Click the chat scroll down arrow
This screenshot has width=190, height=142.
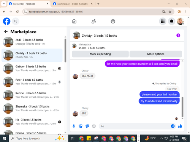pyautogui.click(x=182, y=119)
